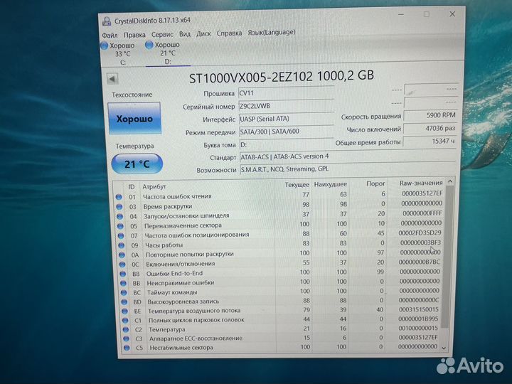Click raw value 00000001B995

coord(419,319)
